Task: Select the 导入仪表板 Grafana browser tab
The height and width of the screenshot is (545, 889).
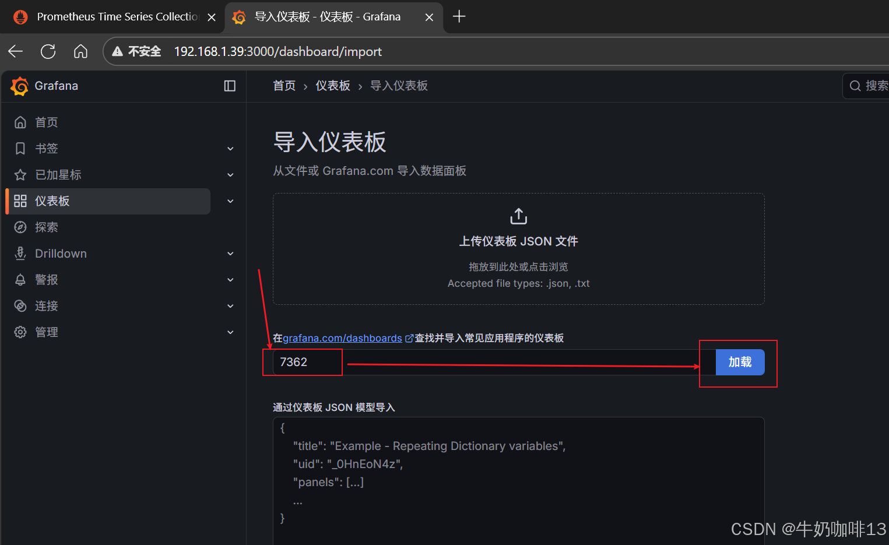Action: point(333,17)
